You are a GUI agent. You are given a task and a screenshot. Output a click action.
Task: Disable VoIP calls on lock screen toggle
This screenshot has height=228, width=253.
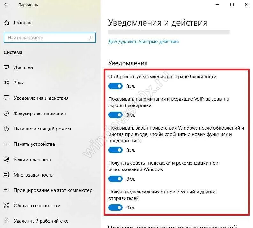pyautogui.click(x=115, y=115)
